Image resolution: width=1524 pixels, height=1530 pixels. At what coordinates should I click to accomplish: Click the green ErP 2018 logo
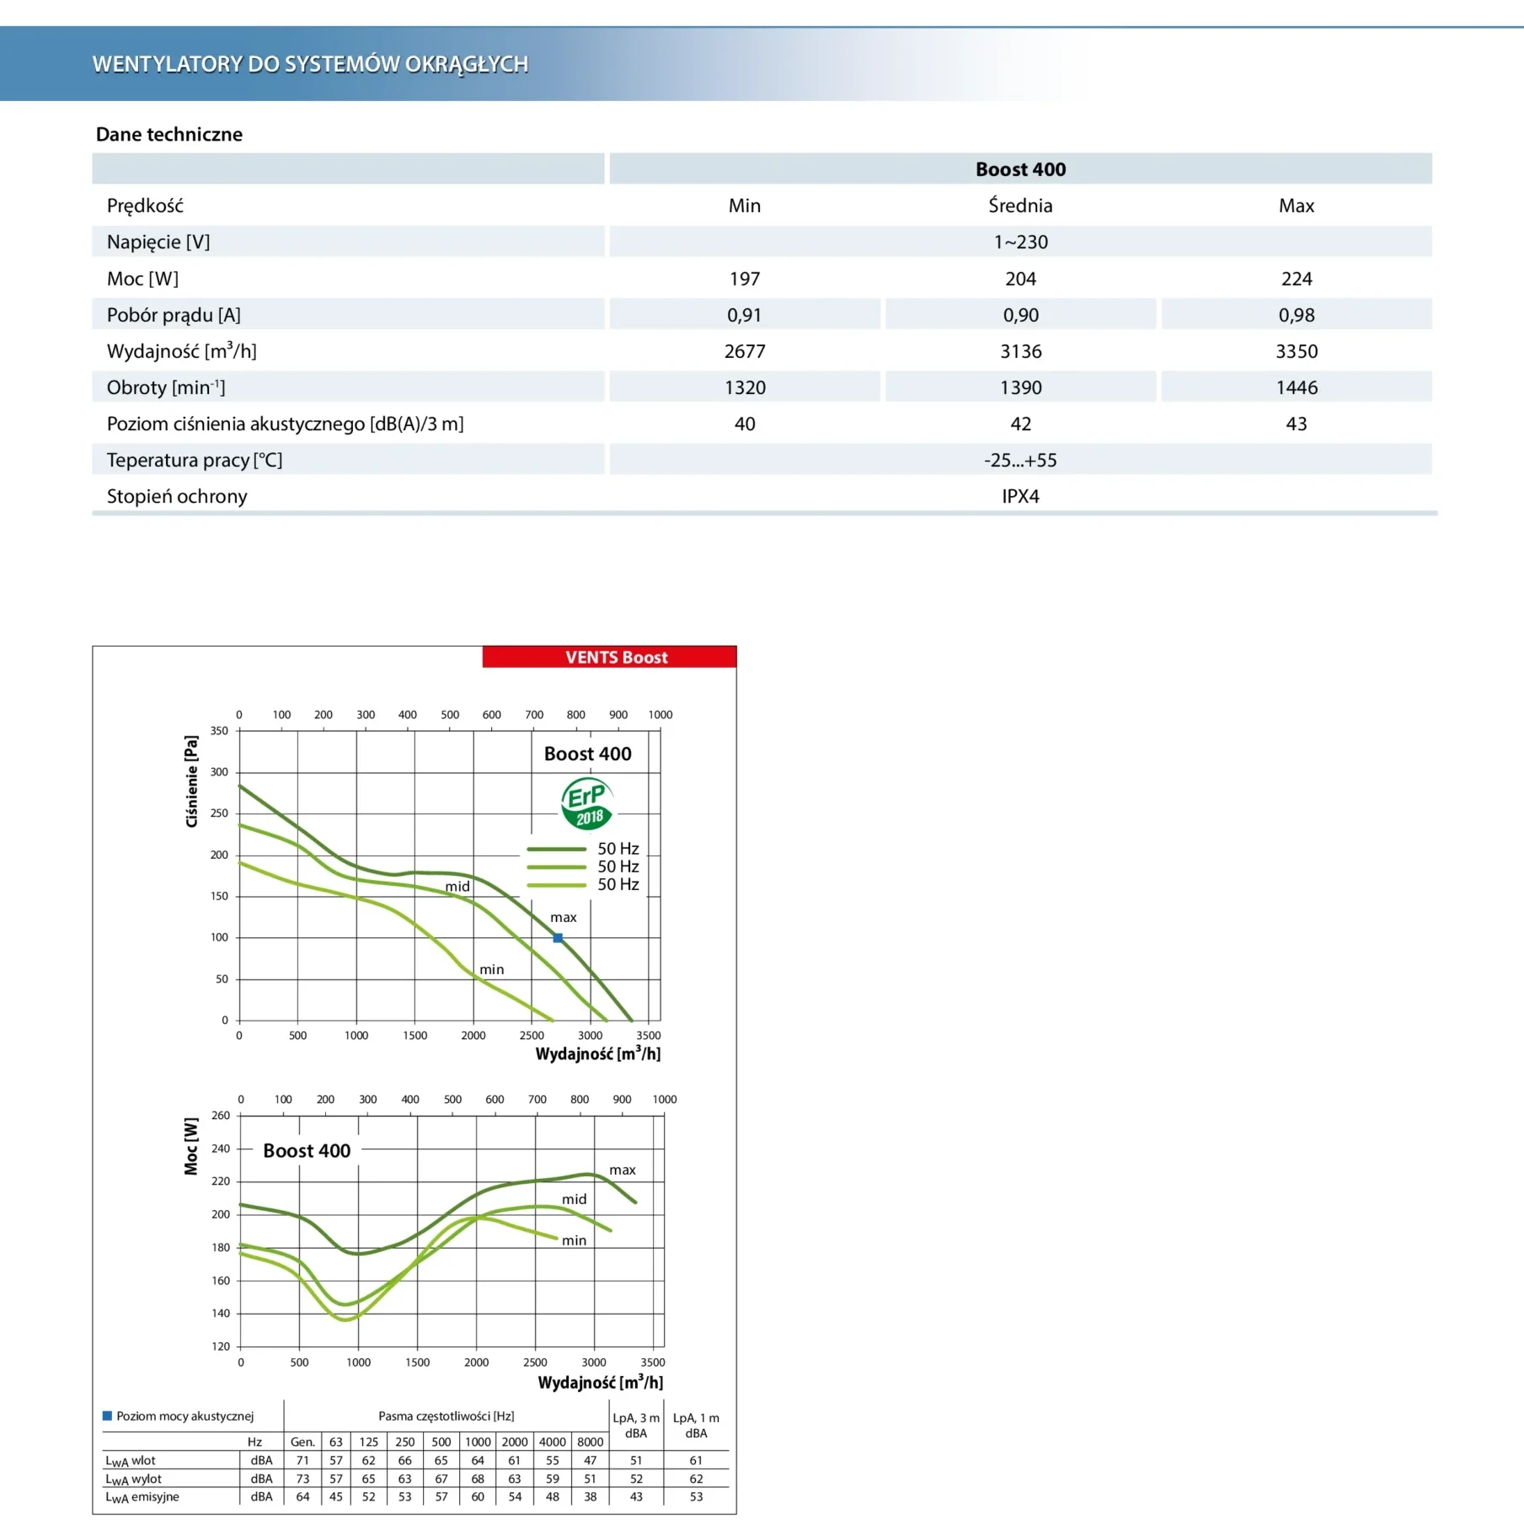click(587, 804)
